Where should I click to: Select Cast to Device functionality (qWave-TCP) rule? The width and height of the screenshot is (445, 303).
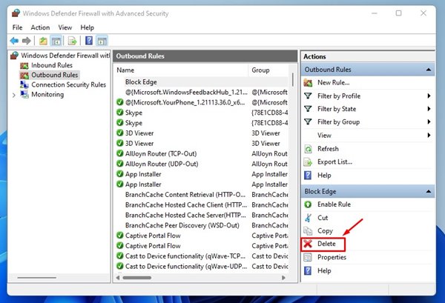click(202, 256)
